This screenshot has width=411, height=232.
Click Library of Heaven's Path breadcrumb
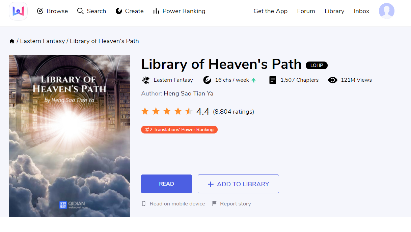point(104,41)
